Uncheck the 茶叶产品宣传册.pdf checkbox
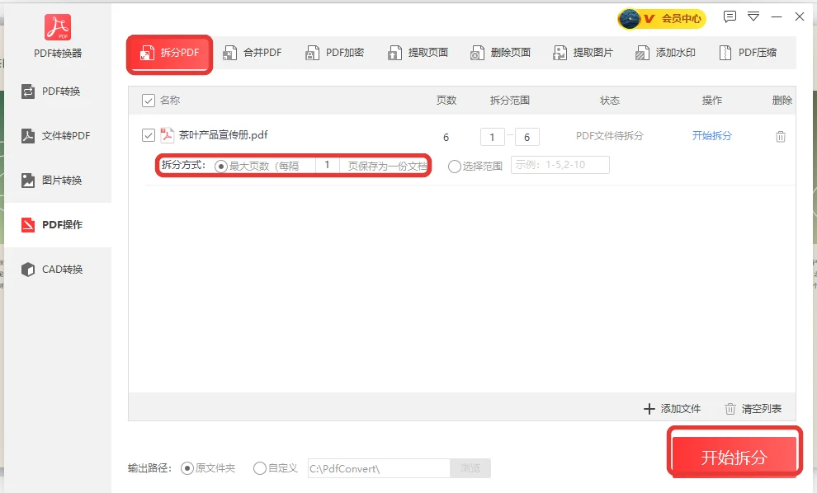817x493 pixels. [x=149, y=135]
